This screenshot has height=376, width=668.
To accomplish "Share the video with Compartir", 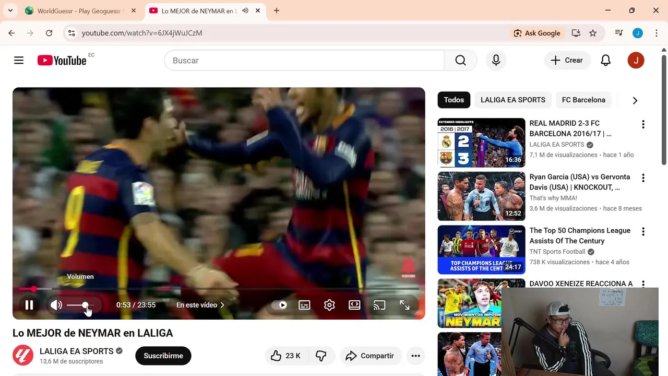I will tap(369, 356).
